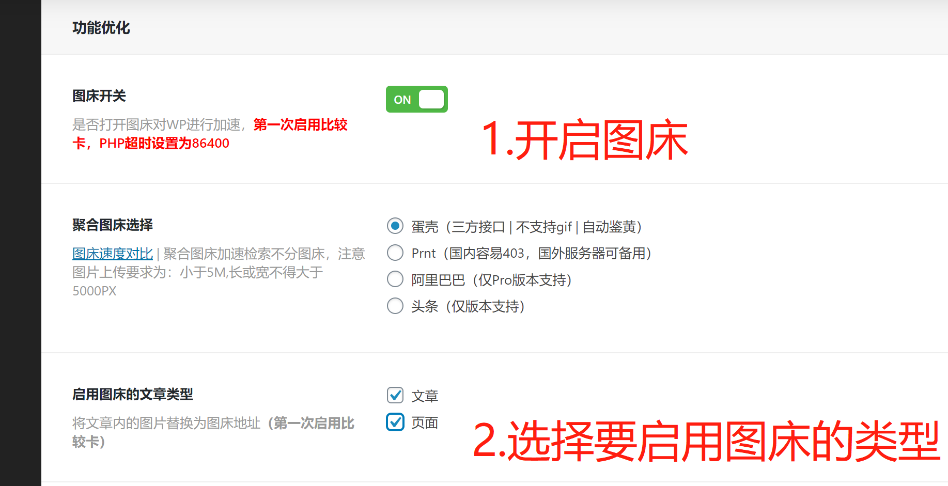Screen dimensions: 948x486
Task: Click the 页面 checkbox label text
Action: click(424, 422)
